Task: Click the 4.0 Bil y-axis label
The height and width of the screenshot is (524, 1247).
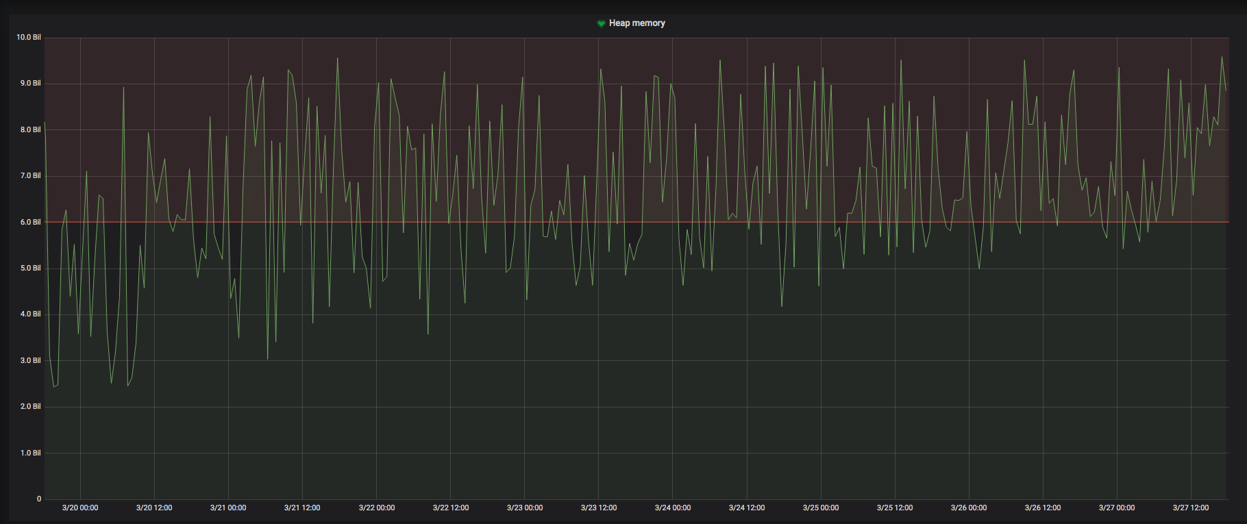Action: pyautogui.click(x=31, y=314)
